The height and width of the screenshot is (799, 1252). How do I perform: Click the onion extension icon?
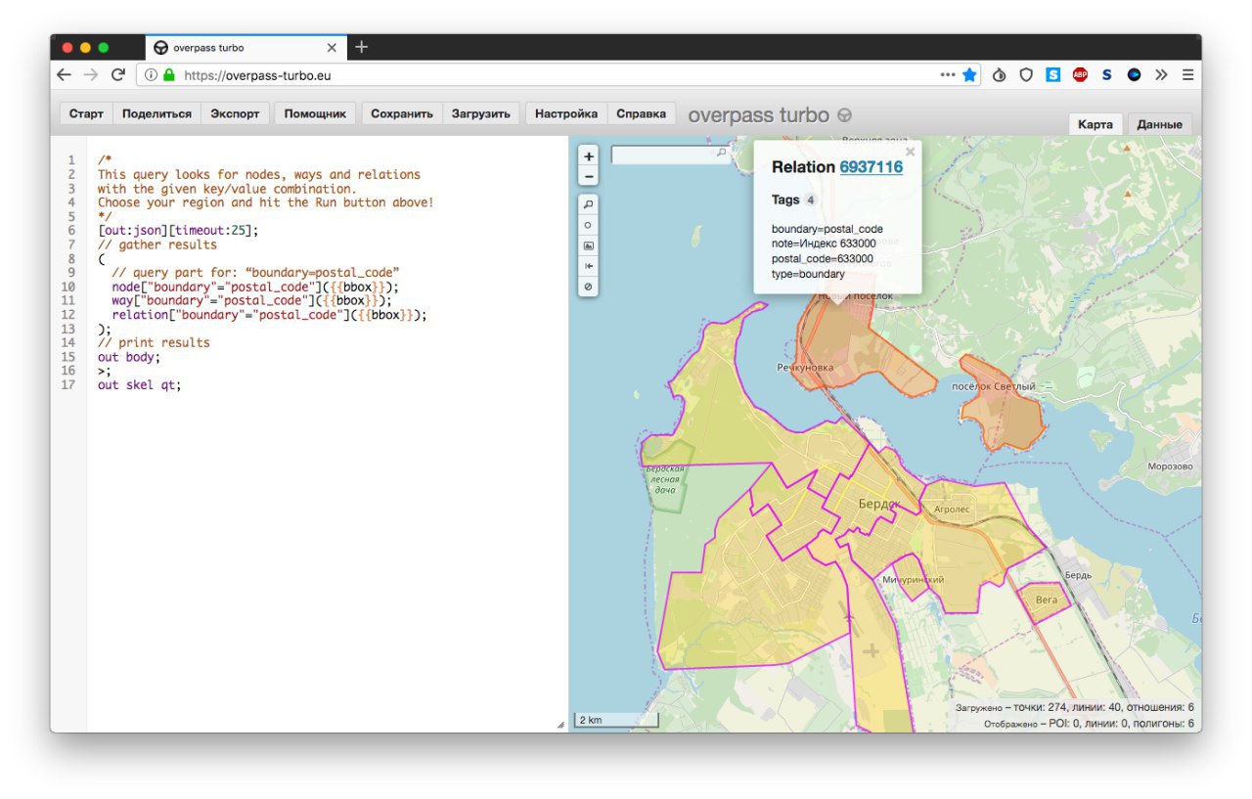[1000, 74]
